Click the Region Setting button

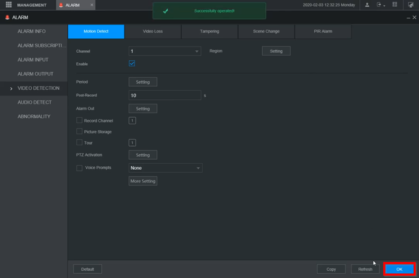[x=276, y=51]
